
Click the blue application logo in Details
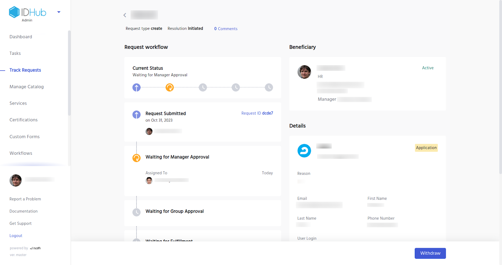[x=304, y=151]
